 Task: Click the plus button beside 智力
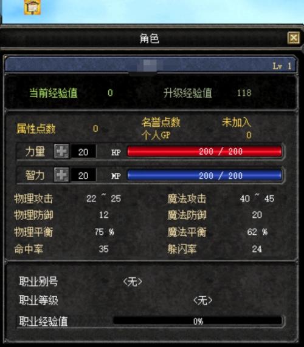(61, 175)
